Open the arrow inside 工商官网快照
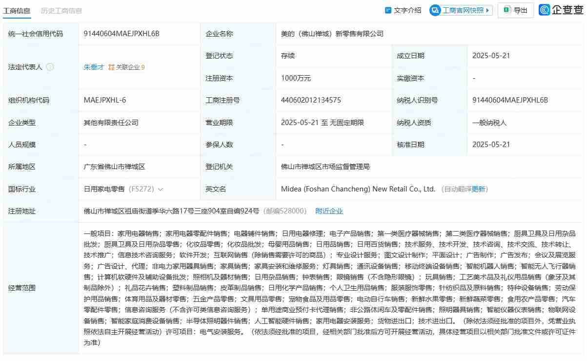 (x=488, y=10)
